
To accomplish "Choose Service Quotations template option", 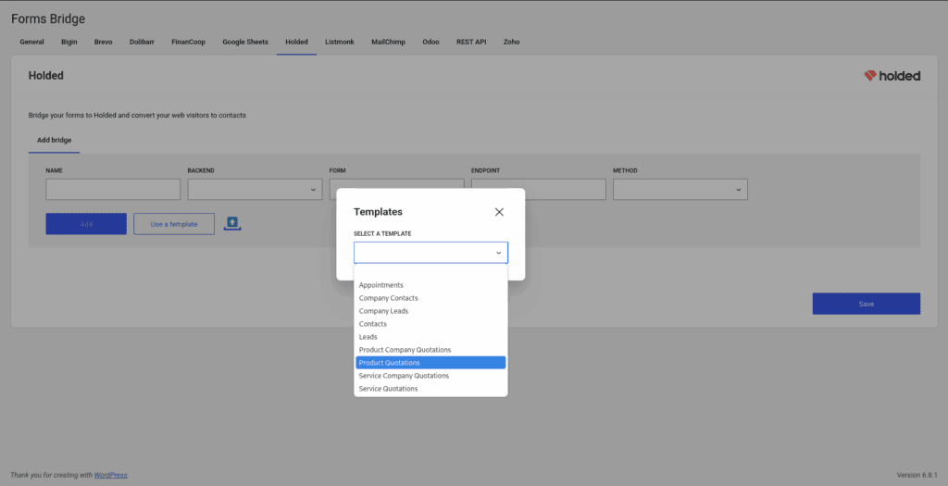I will 430,389.
